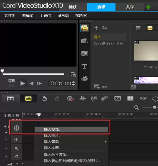Click the Undo arrow
This screenshot has height=166, width=158.
[x=44, y=99]
